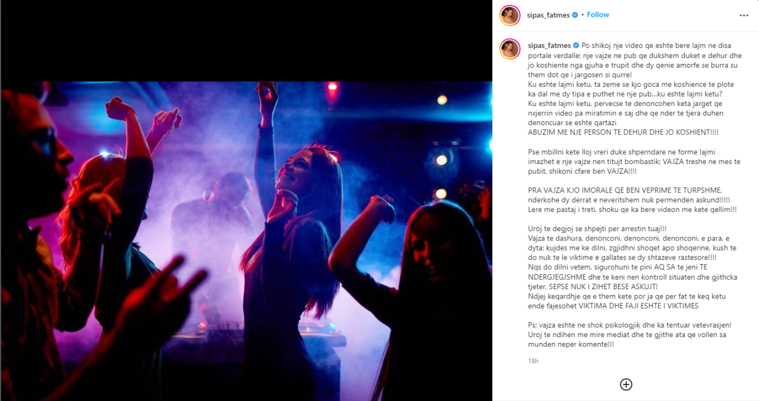
Task: Open the profile avatar in the post header
Action: coord(510,15)
